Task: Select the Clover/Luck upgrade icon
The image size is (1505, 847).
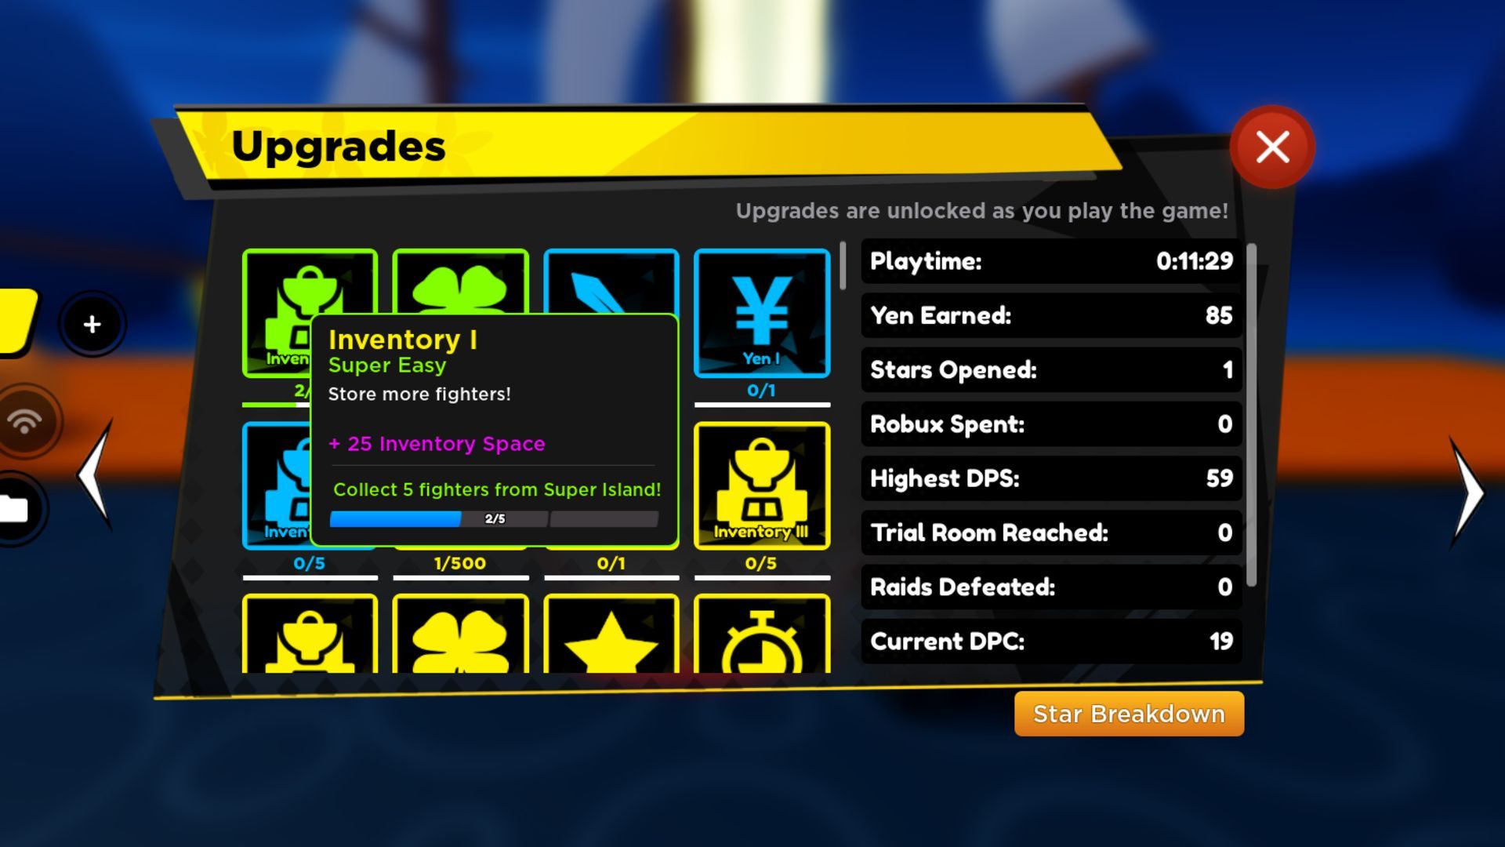Action: pos(460,305)
